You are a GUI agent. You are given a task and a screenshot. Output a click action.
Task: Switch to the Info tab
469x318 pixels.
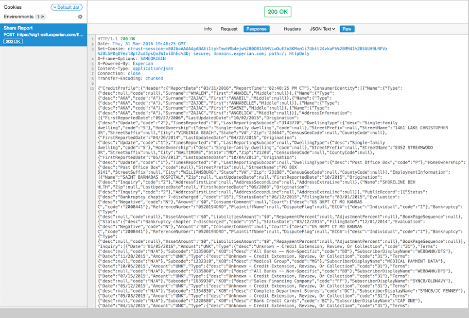pos(208,29)
